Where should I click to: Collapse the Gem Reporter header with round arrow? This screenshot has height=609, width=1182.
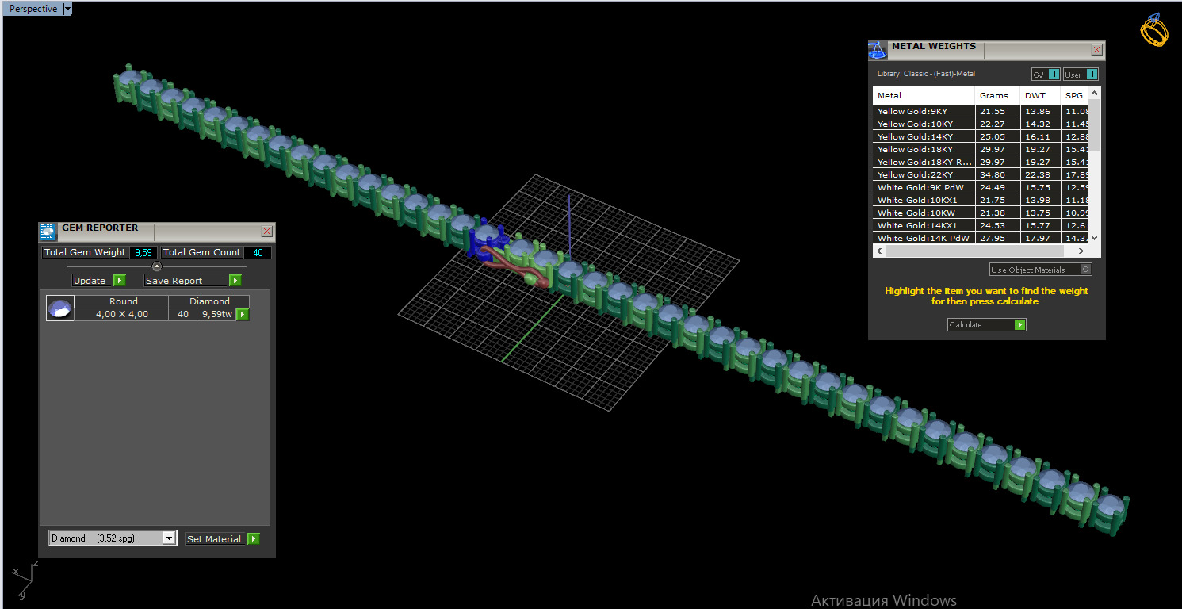click(x=157, y=266)
